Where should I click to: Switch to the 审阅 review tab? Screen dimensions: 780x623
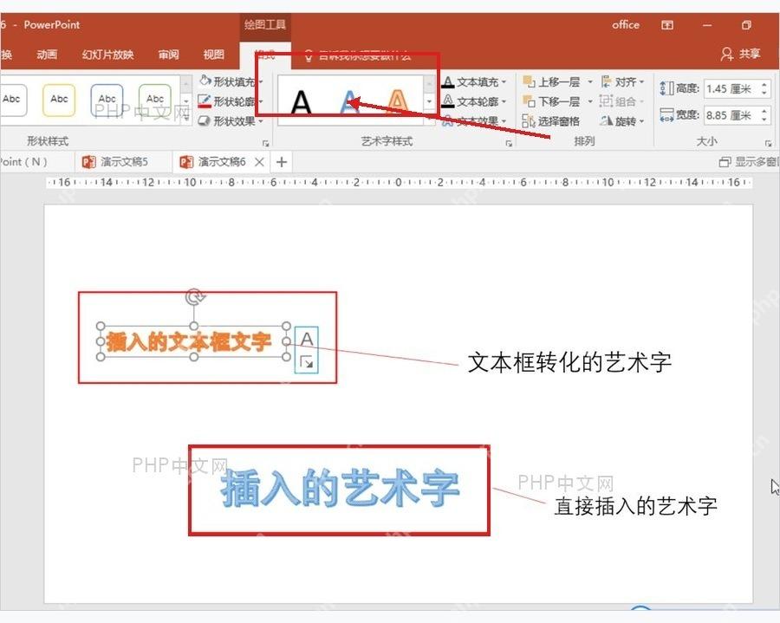(x=169, y=55)
